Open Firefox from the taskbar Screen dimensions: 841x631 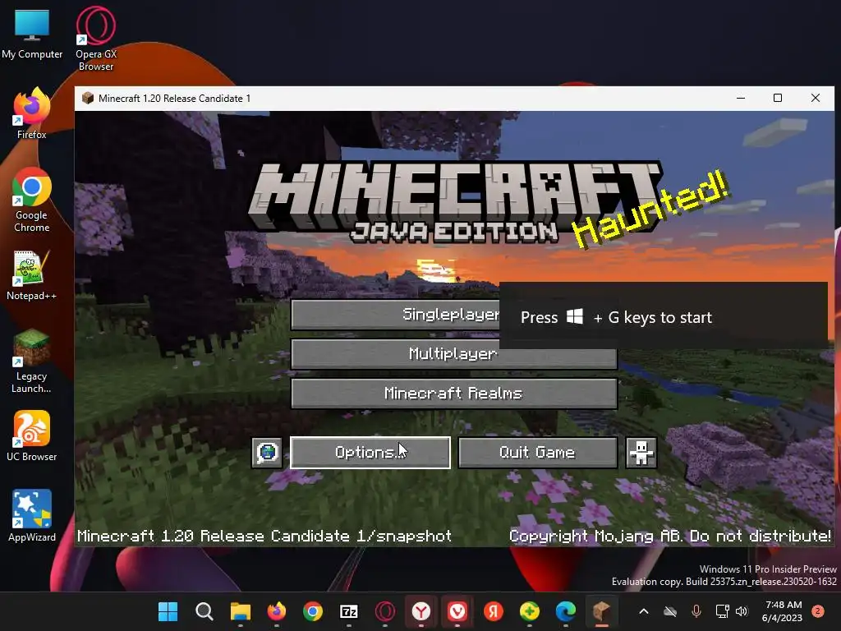(x=277, y=611)
